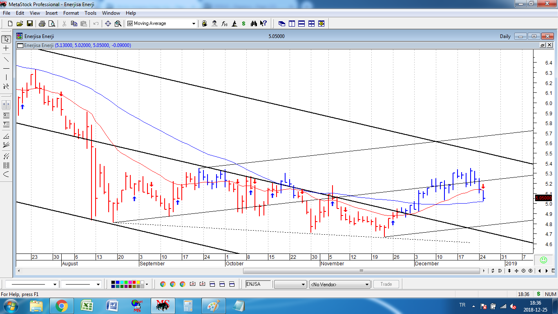Open Calculator from the taskbar

188,306
